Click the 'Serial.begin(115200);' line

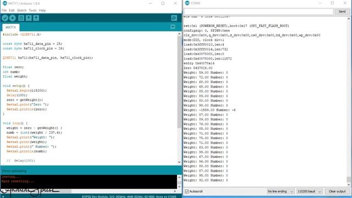[27, 90]
